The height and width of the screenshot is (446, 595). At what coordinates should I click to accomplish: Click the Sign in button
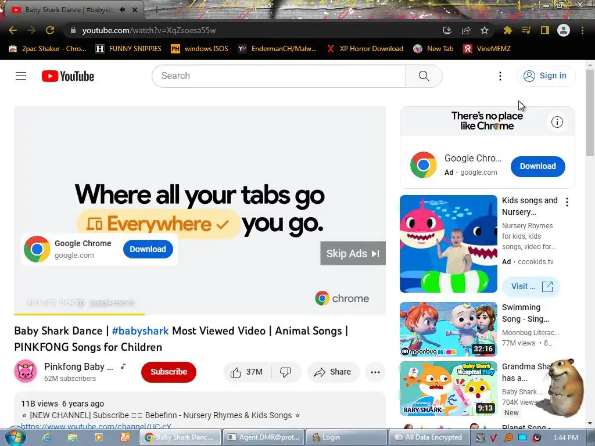coord(546,76)
